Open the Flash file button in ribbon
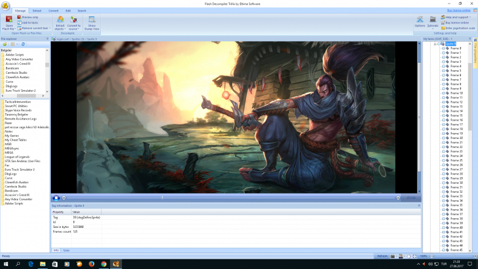 click(9, 23)
